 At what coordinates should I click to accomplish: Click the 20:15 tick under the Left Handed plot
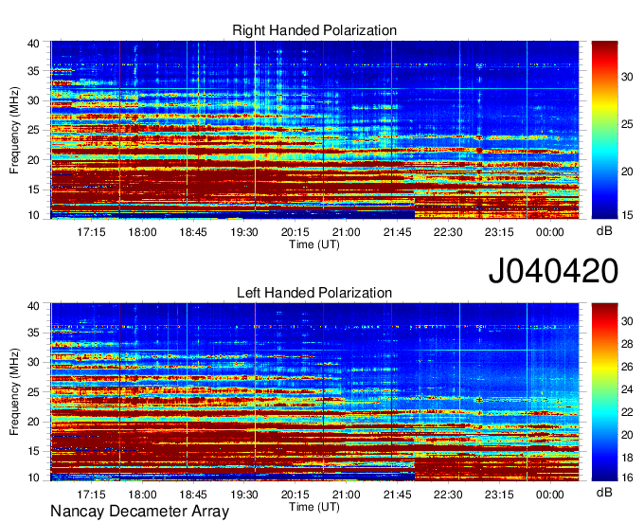click(x=295, y=495)
